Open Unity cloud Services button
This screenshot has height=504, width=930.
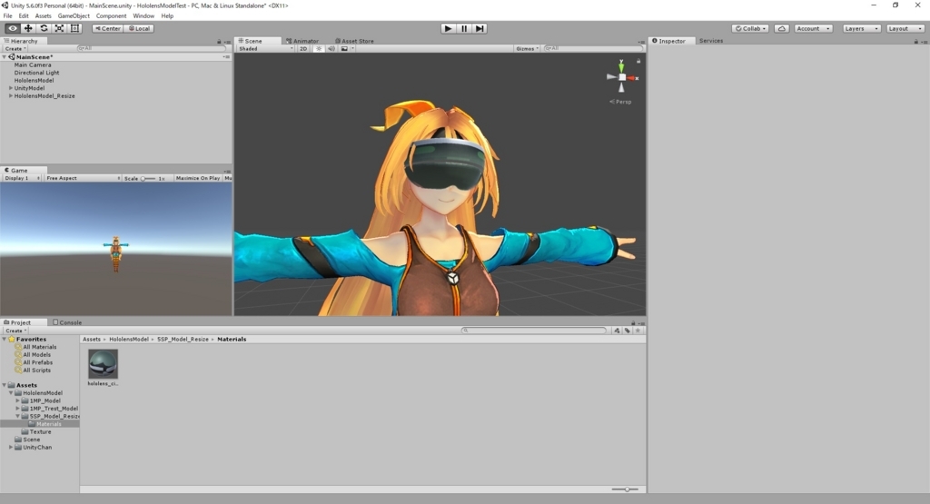782,28
